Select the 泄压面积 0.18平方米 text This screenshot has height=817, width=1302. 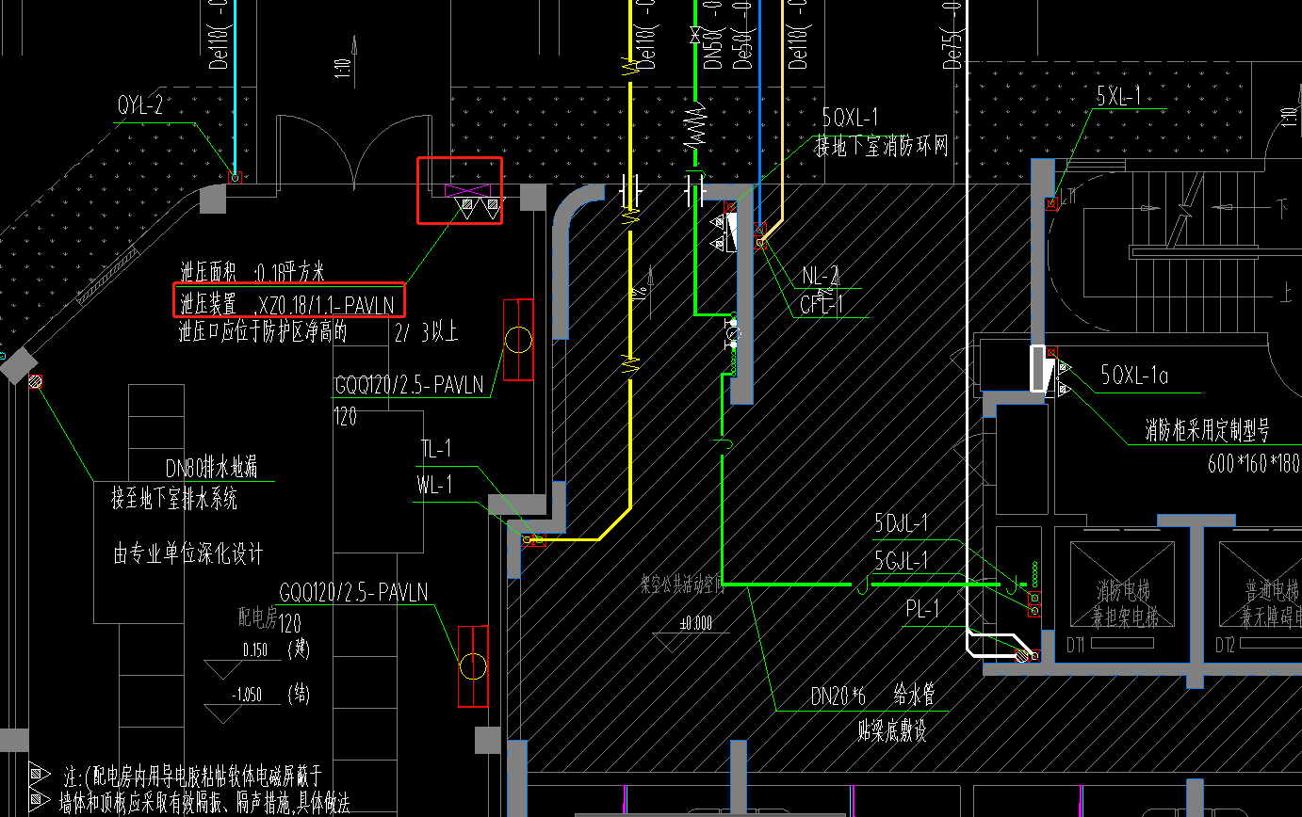252,273
